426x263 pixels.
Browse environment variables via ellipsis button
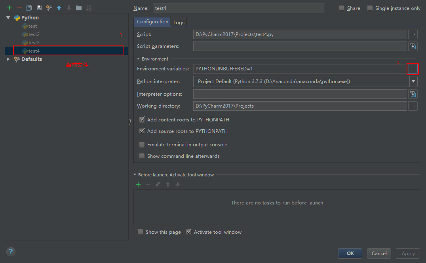click(x=413, y=69)
